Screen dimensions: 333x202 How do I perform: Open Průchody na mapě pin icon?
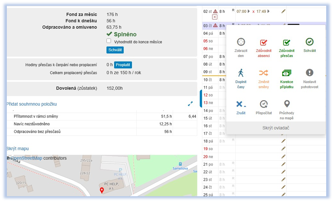(287, 104)
